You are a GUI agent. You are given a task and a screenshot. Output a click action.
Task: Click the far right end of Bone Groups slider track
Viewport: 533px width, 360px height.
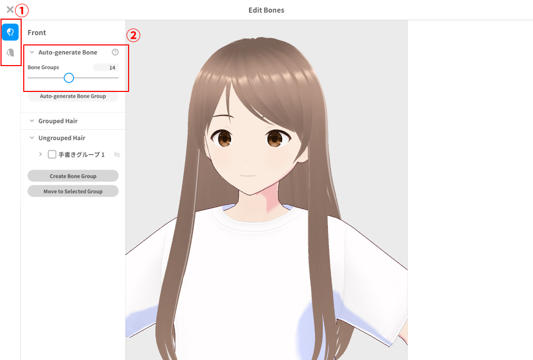(x=118, y=77)
